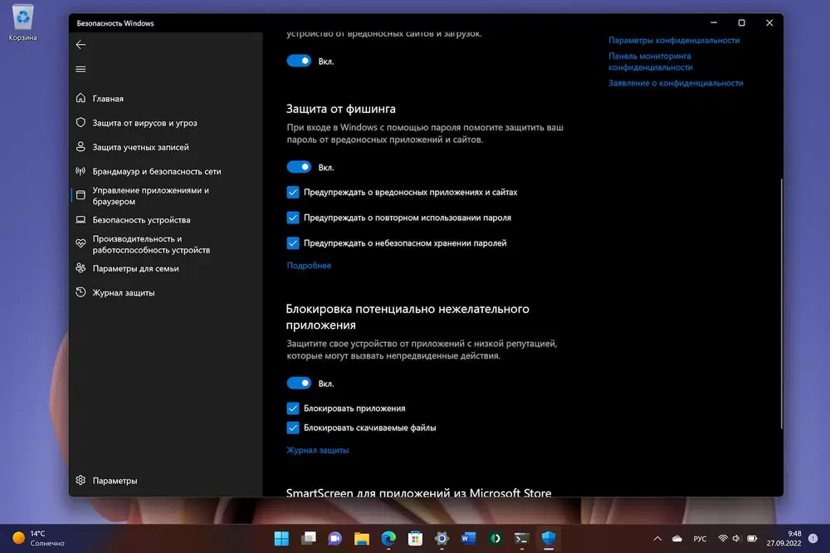830x553 pixels.
Task: Click the heart icon for device performance
Action: pyautogui.click(x=81, y=243)
